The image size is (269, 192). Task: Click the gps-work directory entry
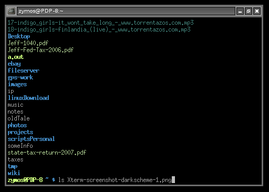(x=20, y=77)
